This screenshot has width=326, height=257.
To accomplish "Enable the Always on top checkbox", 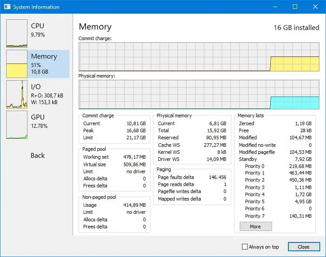I will 245,247.
